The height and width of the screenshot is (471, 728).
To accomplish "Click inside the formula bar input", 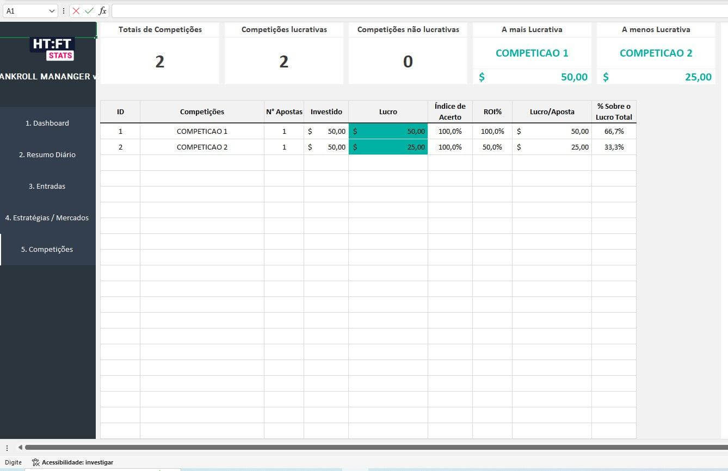I will (419, 11).
